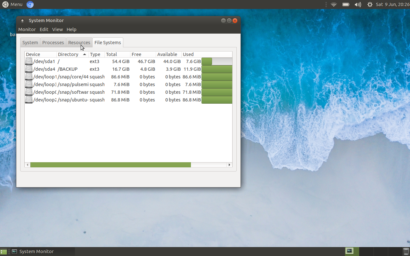Open the Edit menu
This screenshot has width=410, height=256.
44,29
